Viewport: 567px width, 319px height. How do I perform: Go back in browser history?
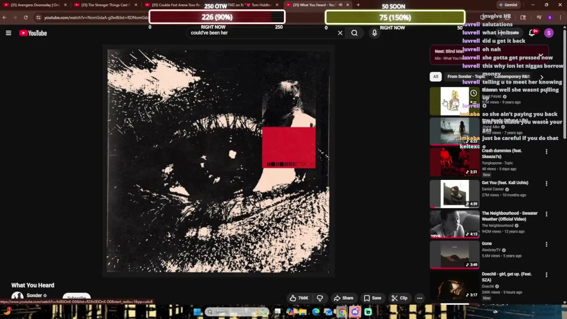[4, 17]
